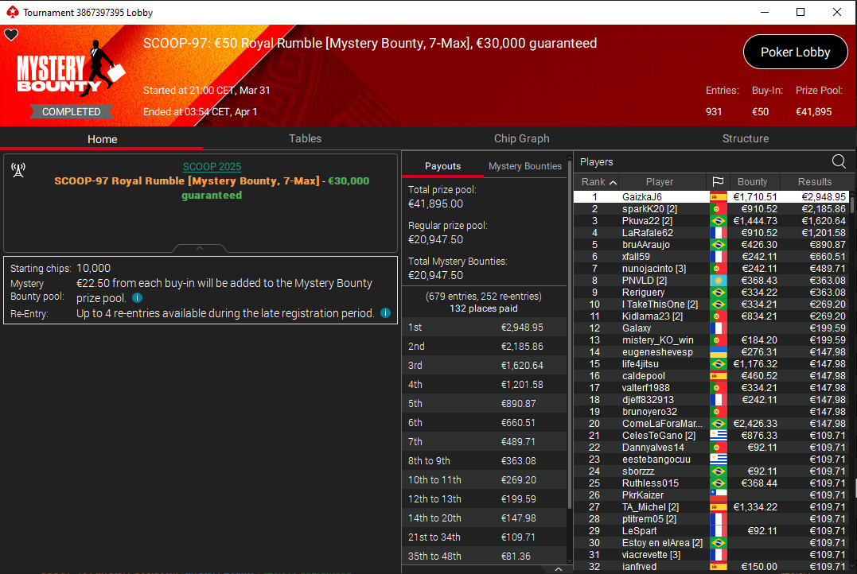857x574 pixels.
Task: Select player row nunojacinto [3]
Action: 711,269
